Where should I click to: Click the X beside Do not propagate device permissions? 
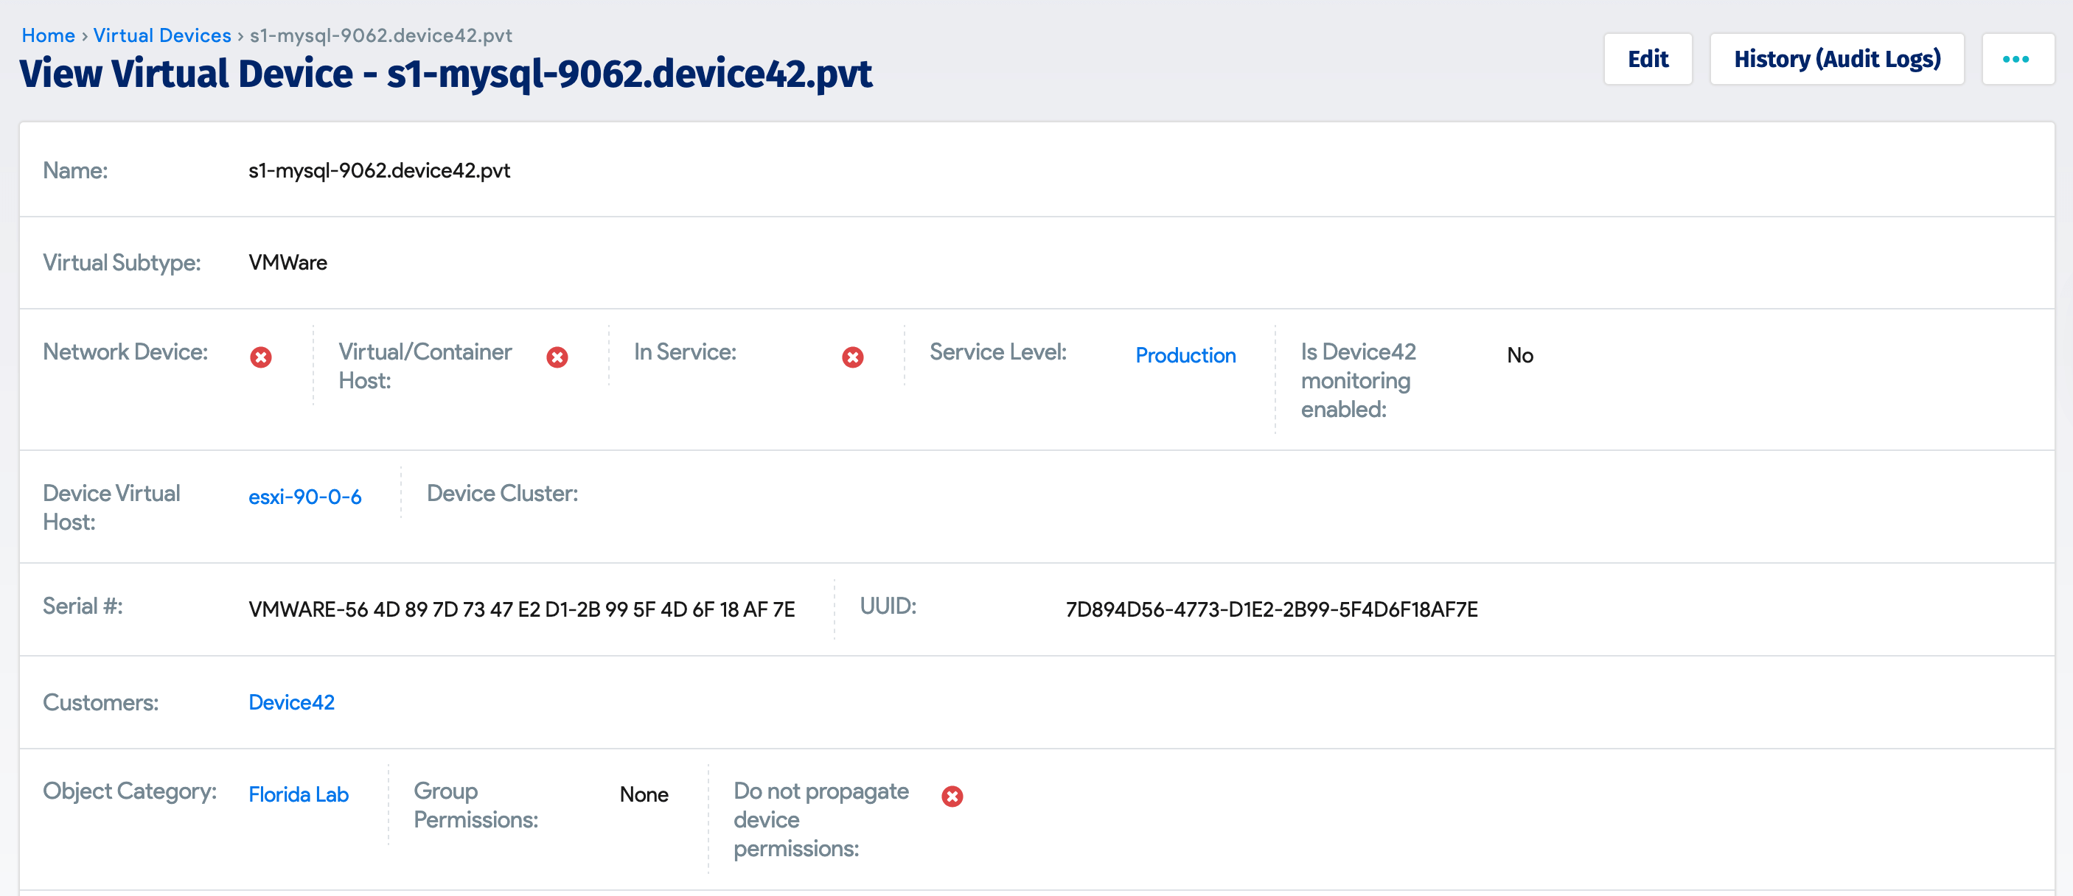pos(952,796)
